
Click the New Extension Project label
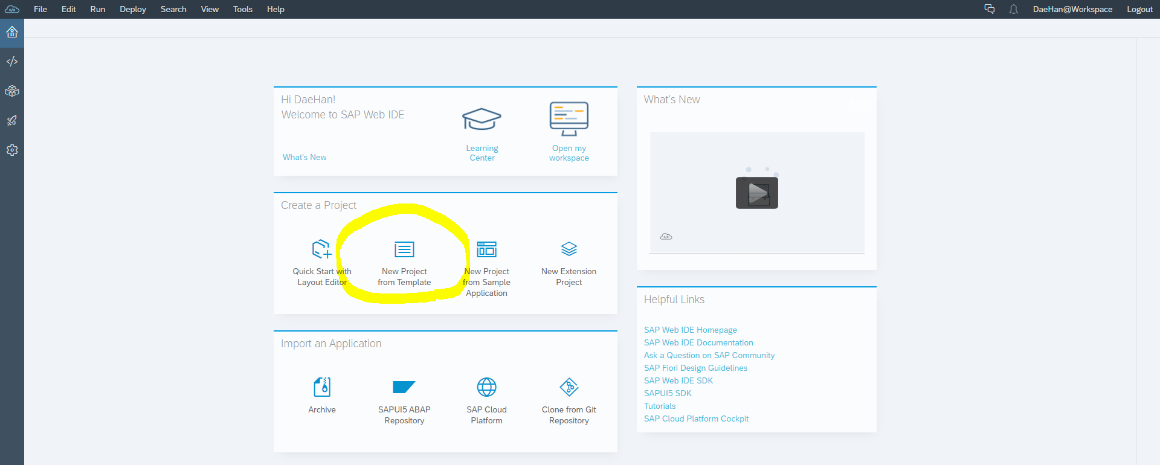pos(569,277)
